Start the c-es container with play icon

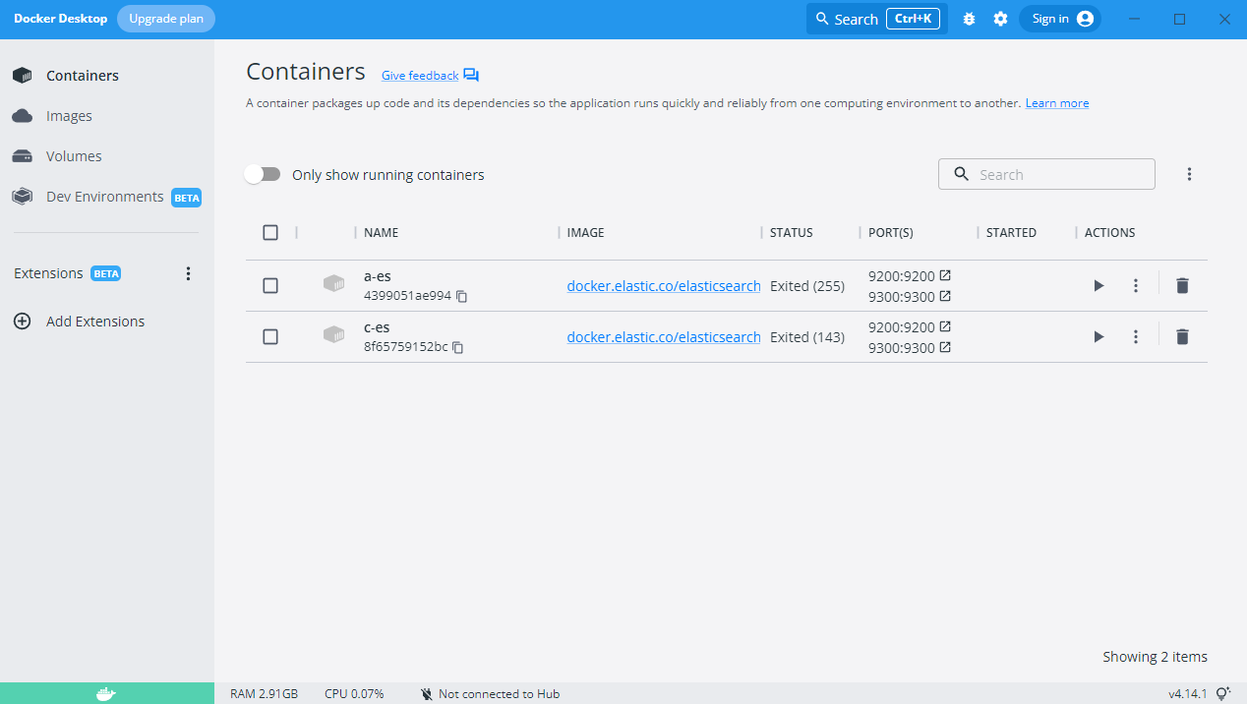tap(1099, 336)
